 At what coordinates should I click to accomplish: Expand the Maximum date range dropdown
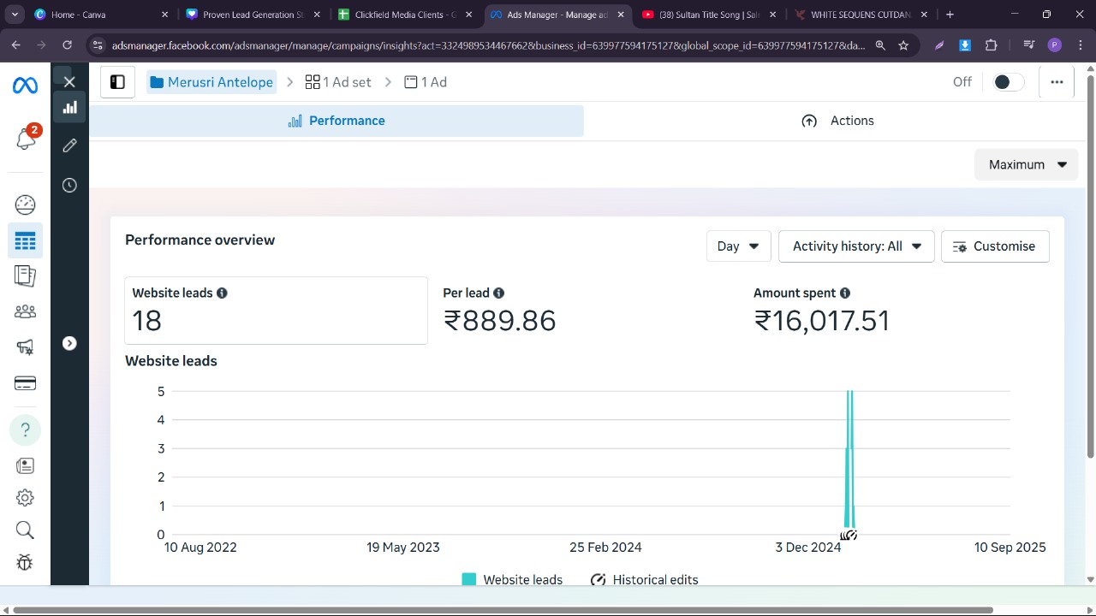[1026, 164]
